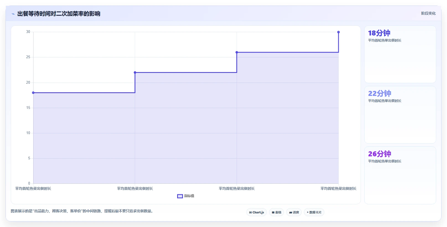The height and width of the screenshot is (227, 447).
Task: Toggle the 指标值 legend swatch
Action: click(180, 196)
